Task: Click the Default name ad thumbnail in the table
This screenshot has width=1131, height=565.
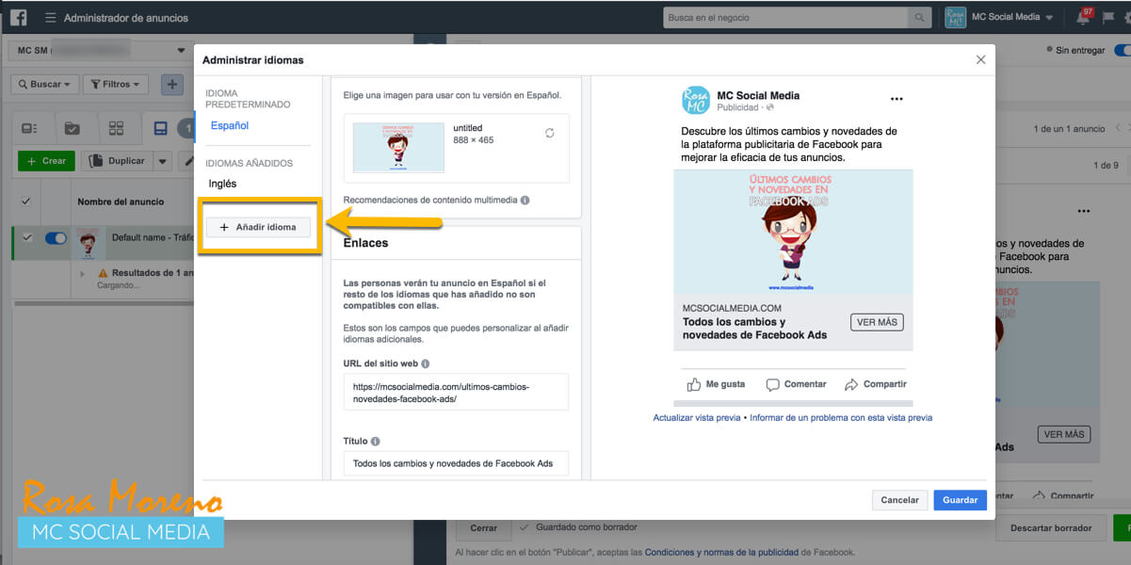Action: [x=88, y=244]
